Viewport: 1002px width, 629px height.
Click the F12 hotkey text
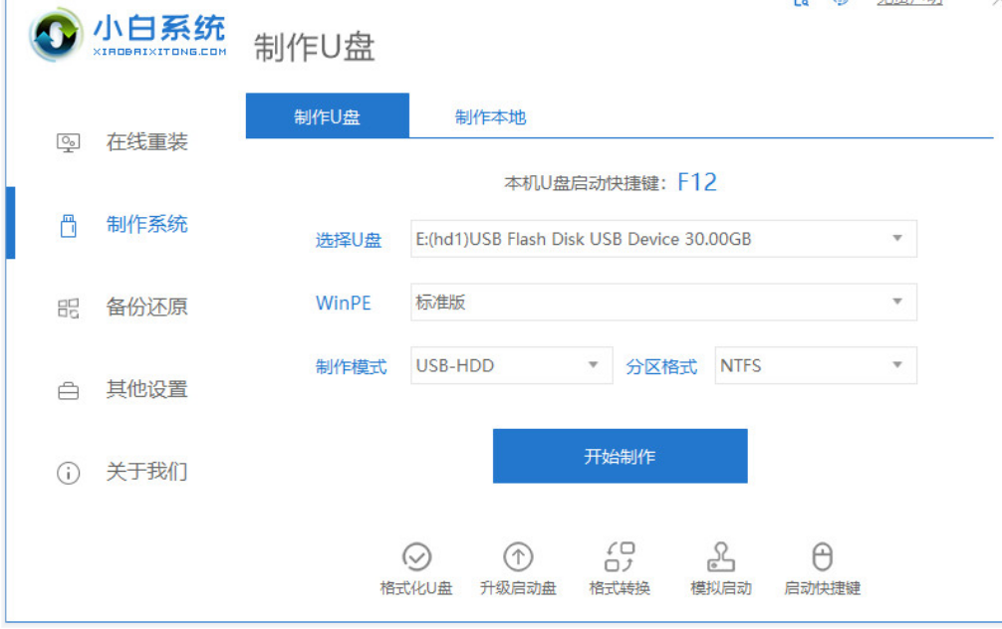point(696,183)
